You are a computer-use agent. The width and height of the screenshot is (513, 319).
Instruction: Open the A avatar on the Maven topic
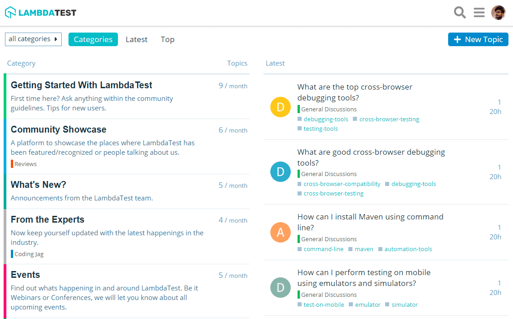[280, 232]
